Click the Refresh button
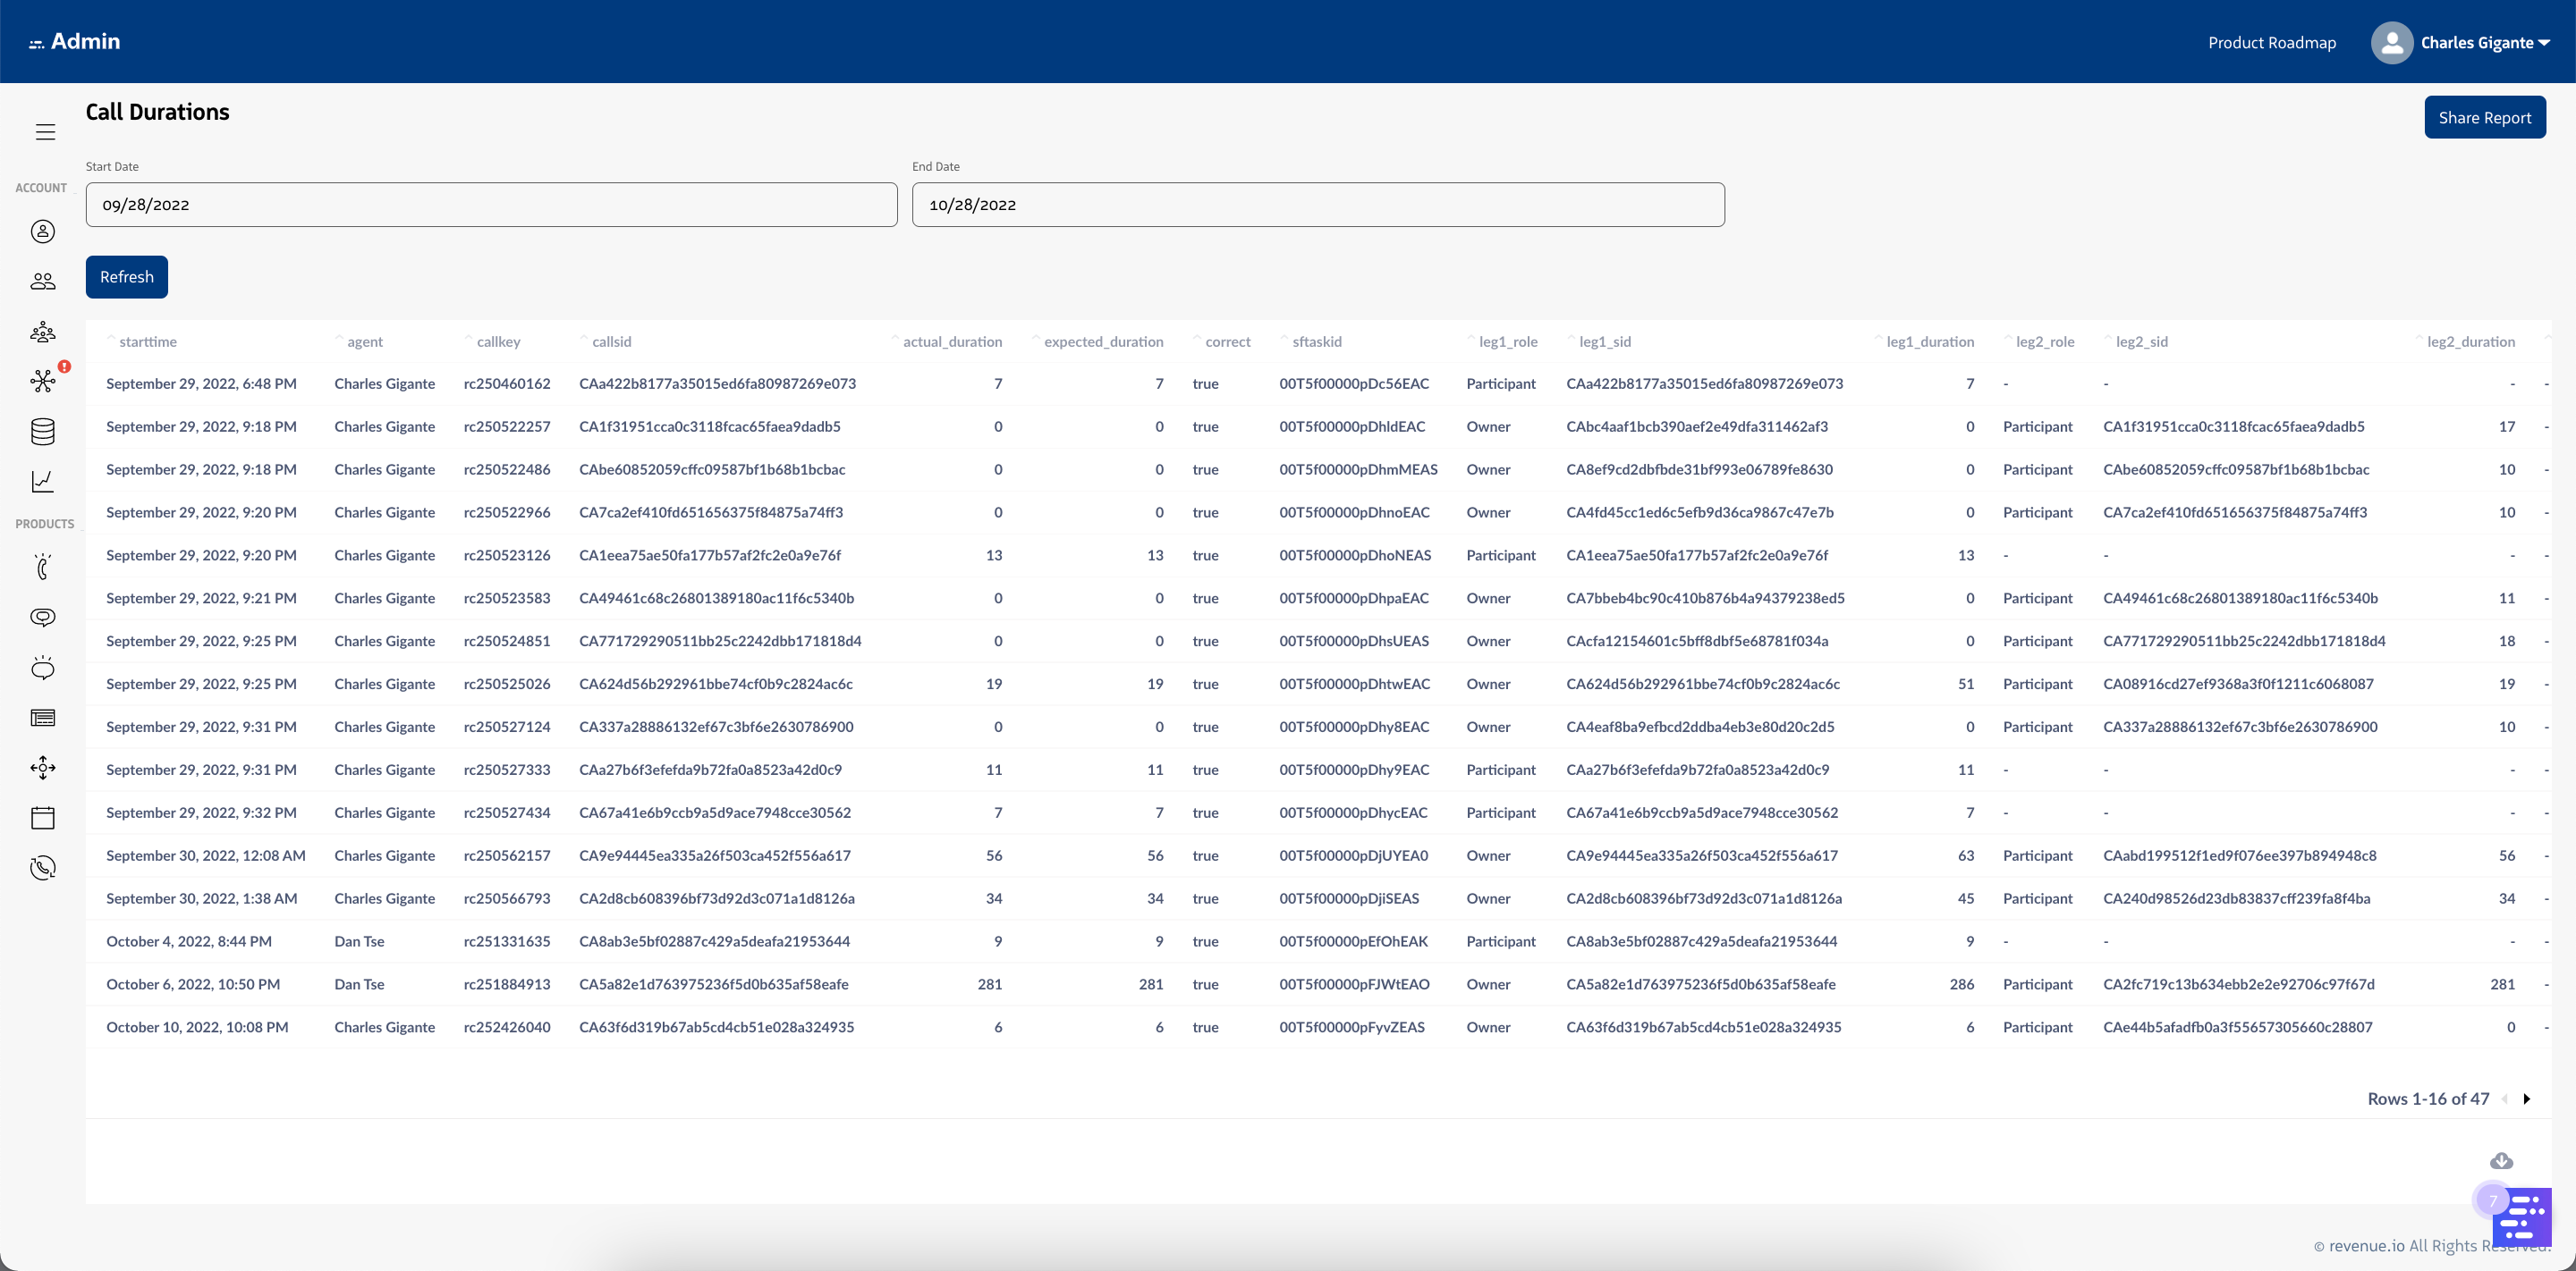The height and width of the screenshot is (1271, 2576). [127, 277]
